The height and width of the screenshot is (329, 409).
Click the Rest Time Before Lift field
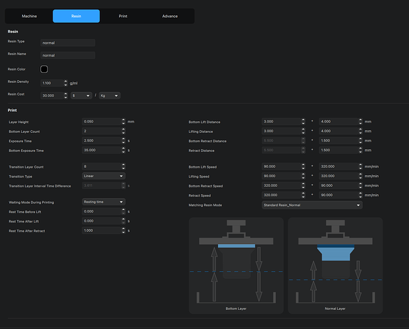tap(101, 211)
